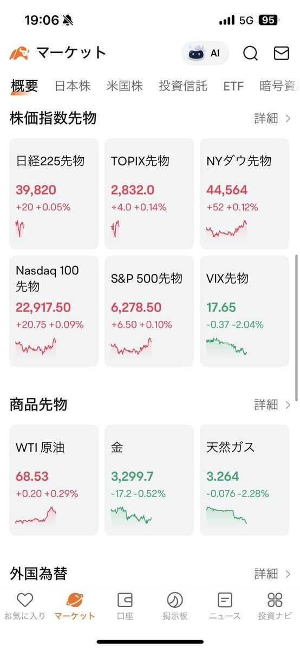Expand 商品先物 詳細 chevron
Image resolution: width=300 pixels, height=650 pixels.
288,404
